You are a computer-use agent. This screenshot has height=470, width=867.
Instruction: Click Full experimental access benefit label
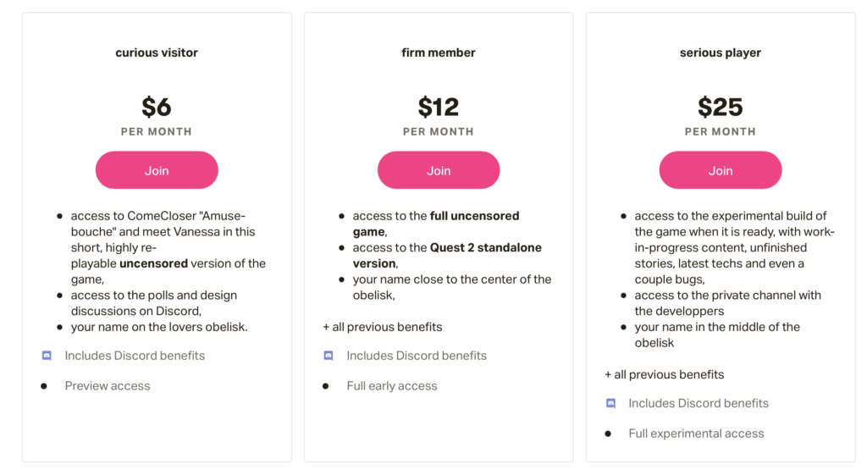[x=696, y=434]
